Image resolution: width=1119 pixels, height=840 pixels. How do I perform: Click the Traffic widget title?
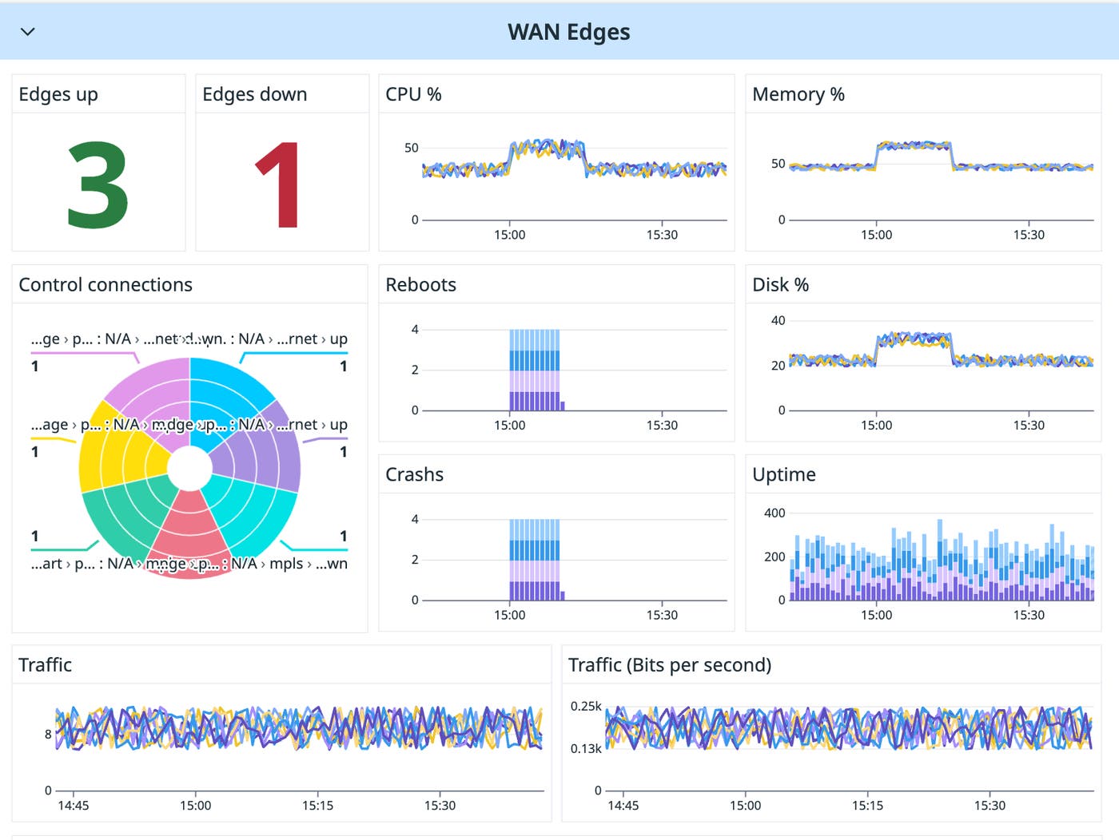[46, 665]
